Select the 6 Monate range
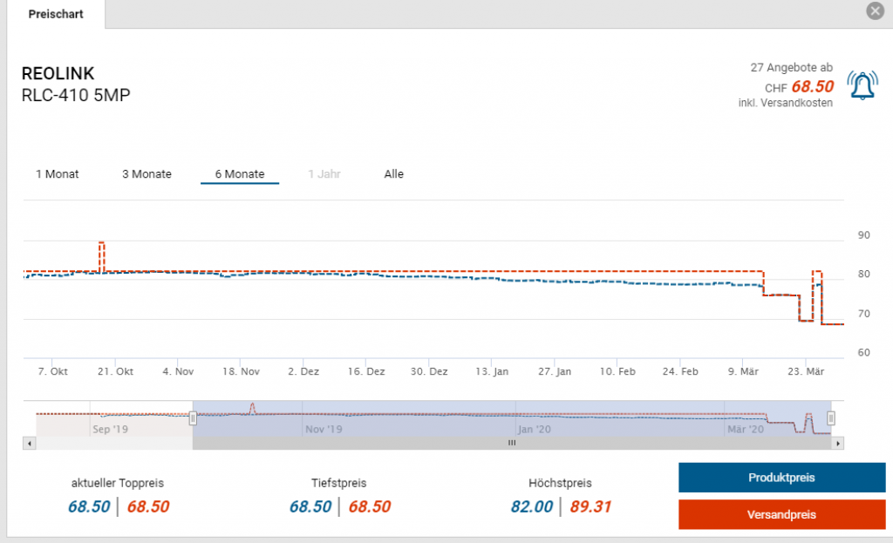Viewport: 893px width, 543px height. (x=239, y=174)
